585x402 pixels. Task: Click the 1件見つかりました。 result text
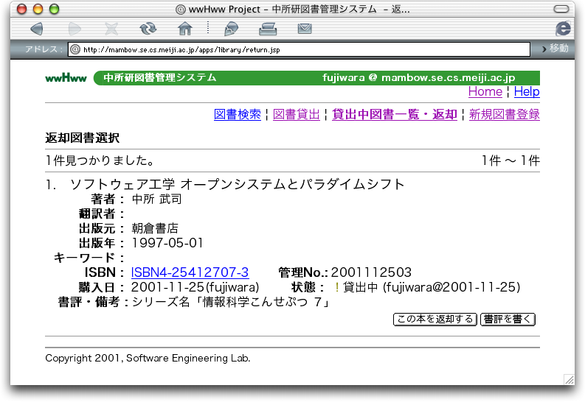[100, 161]
